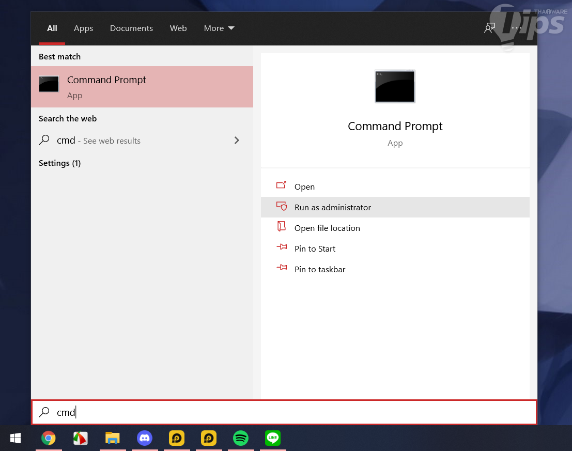Click the large Command Prompt preview icon
Viewport: 572px width, 451px height.
point(395,86)
